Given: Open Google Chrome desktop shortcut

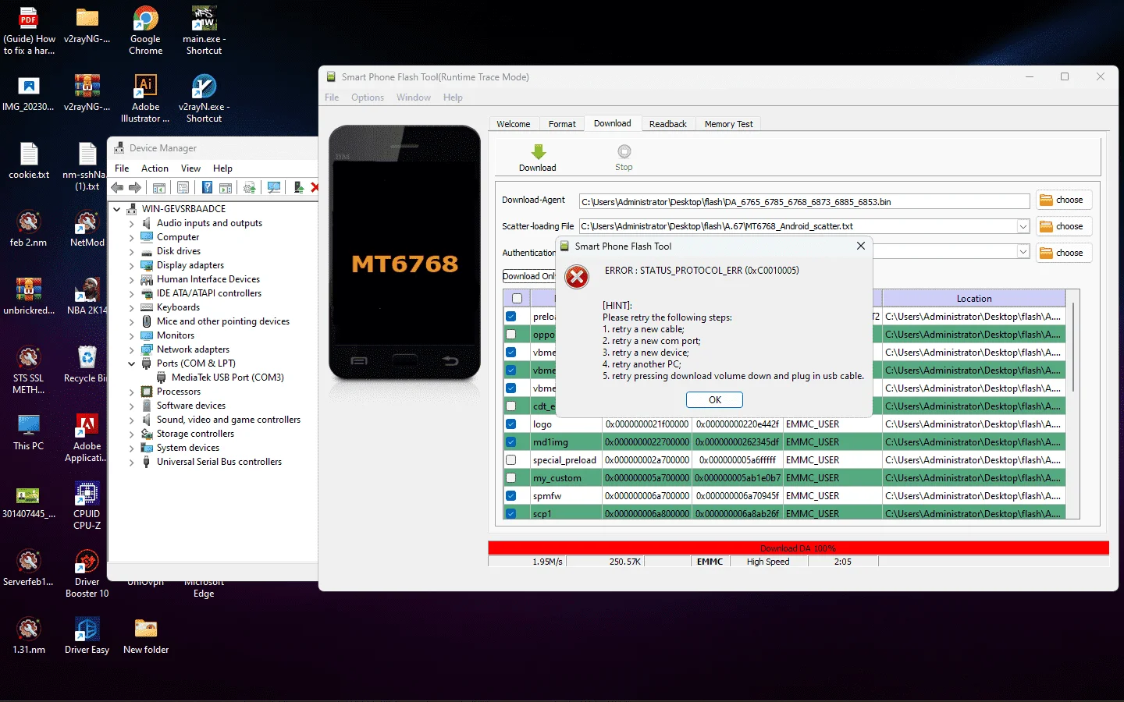Looking at the screenshot, I should [x=146, y=31].
